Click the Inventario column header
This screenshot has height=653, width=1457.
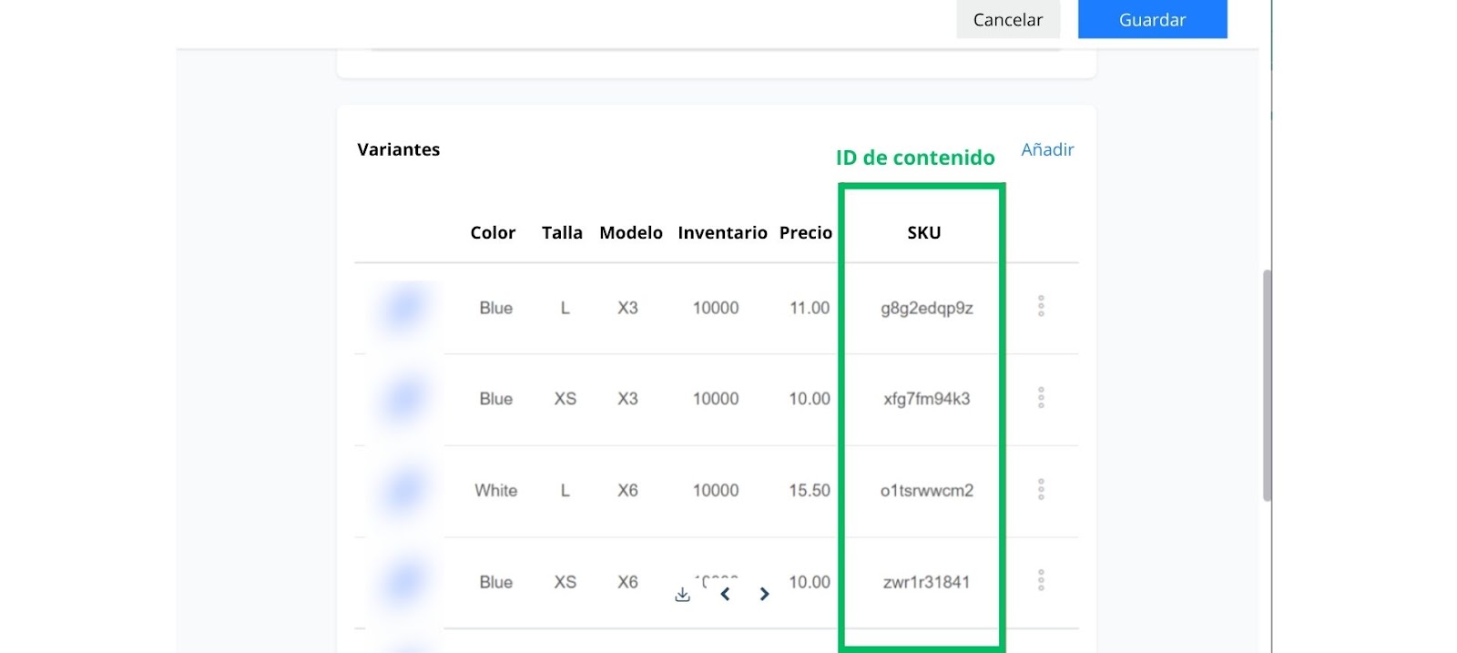click(x=722, y=233)
